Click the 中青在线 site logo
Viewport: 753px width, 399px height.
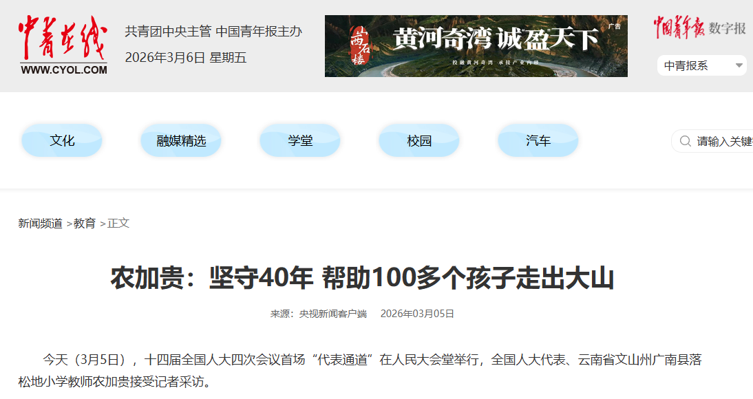pyautogui.click(x=63, y=45)
